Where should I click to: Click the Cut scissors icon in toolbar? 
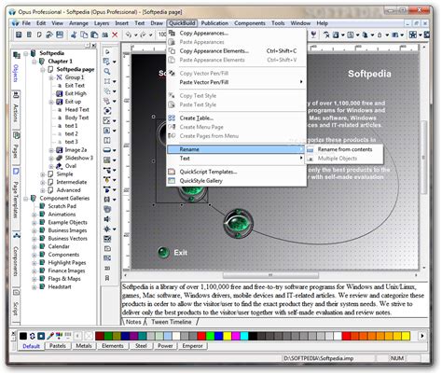(x=74, y=35)
